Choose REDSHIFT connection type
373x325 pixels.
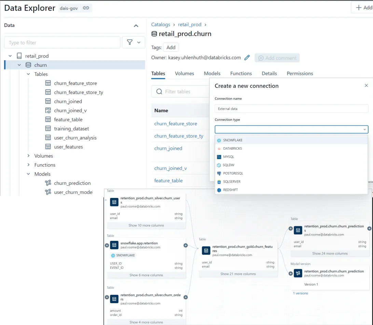click(x=291, y=190)
